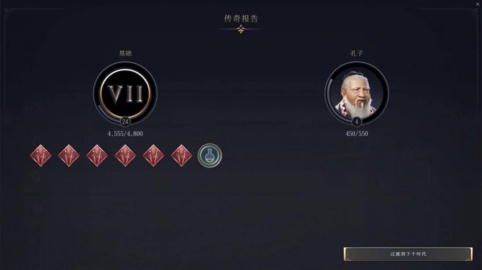Click the Confucius level 4 badge

tap(357, 122)
